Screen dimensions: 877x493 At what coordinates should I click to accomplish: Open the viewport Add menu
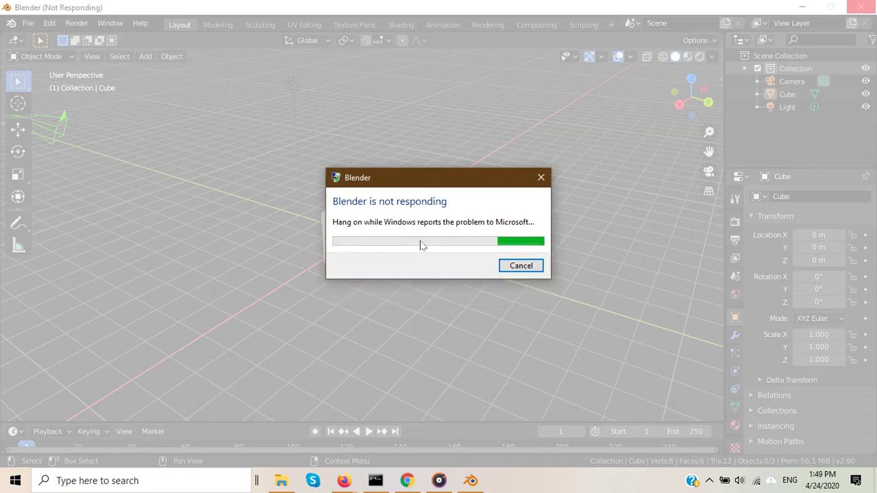(x=145, y=57)
